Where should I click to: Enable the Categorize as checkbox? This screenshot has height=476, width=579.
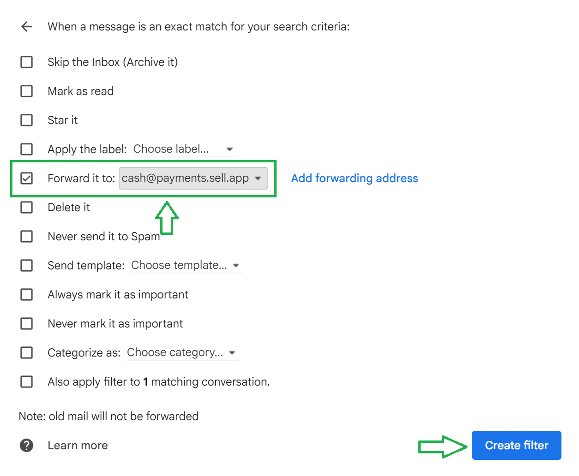pyautogui.click(x=27, y=353)
